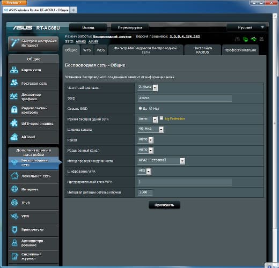Switch to the WDS tab
This screenshot has height=268, width=279.
pyautogui.click(x=101, y=50)
